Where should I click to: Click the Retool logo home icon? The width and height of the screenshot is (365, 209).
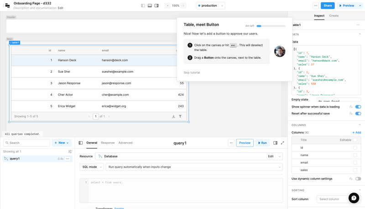coord(7,5)
